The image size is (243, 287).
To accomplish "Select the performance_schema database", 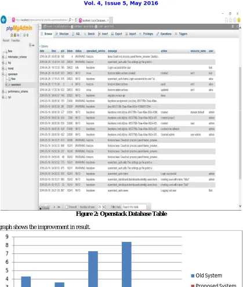I will pyautogui.click(x=18, y=91).
